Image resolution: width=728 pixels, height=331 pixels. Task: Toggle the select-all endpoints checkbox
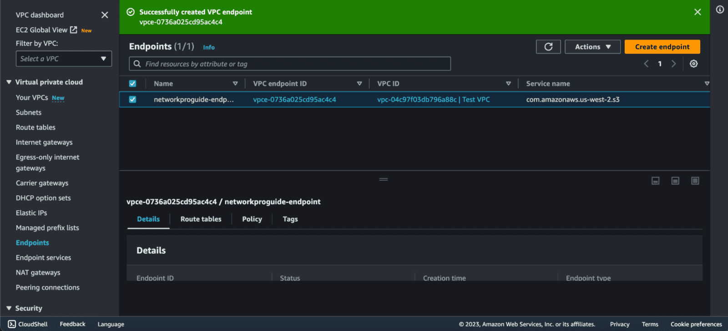click(132, 84)
